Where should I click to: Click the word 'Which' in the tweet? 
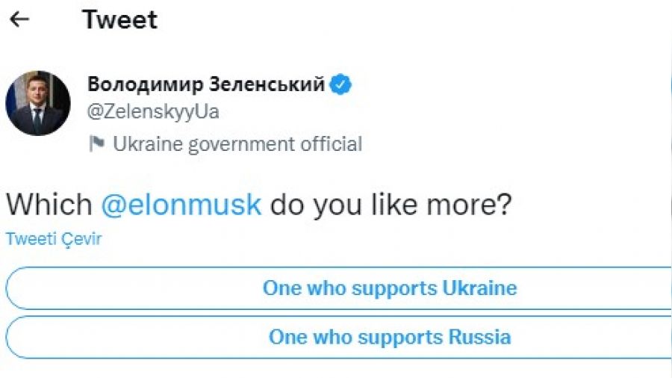point(49,205)
